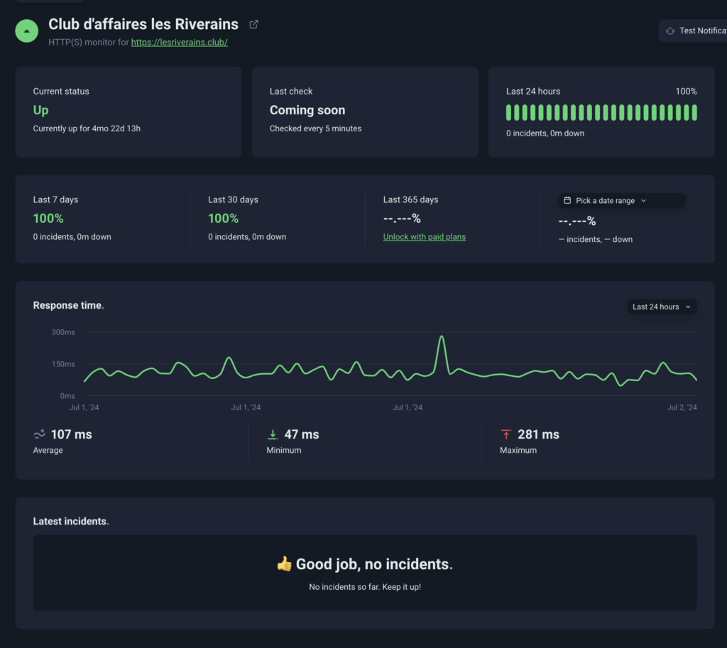Open the external link icon beside the title
This screenshot has height=648, width=727.
click(x=253, y=25)
